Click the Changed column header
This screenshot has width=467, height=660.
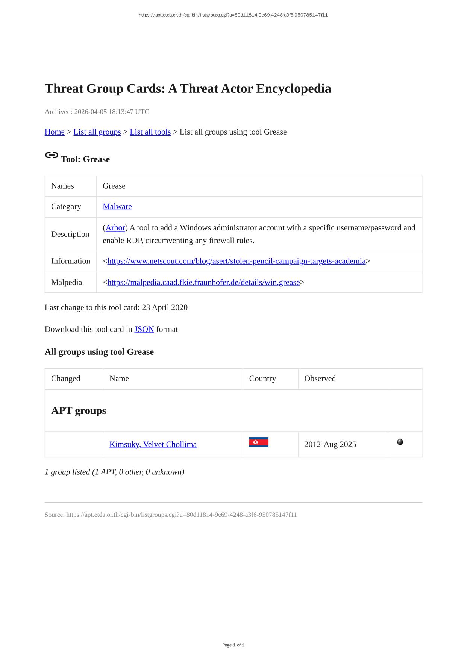click(x=65, y=378)
